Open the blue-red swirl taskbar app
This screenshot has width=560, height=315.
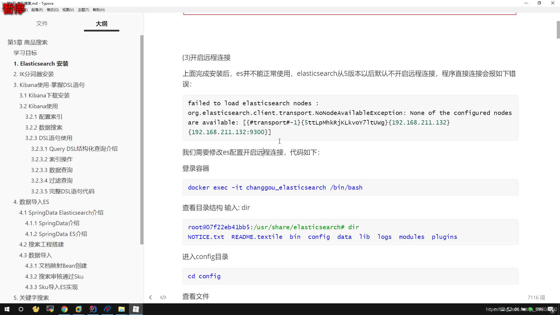coord(107,309)
